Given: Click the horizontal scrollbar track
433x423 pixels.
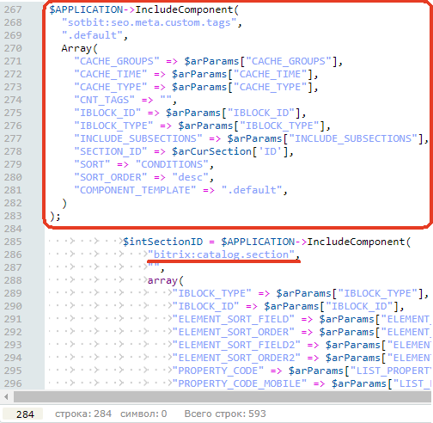Looking at the screenshot, I should [x=223, y=397].
